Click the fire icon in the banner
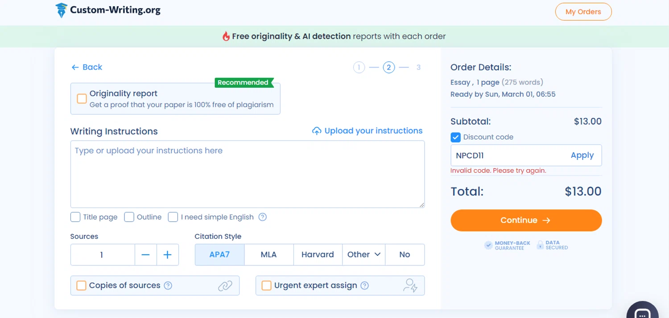The width and height of the screenshot is (669, 318). (x=226, y=37)
